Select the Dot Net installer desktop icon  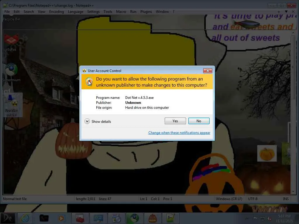13,105
